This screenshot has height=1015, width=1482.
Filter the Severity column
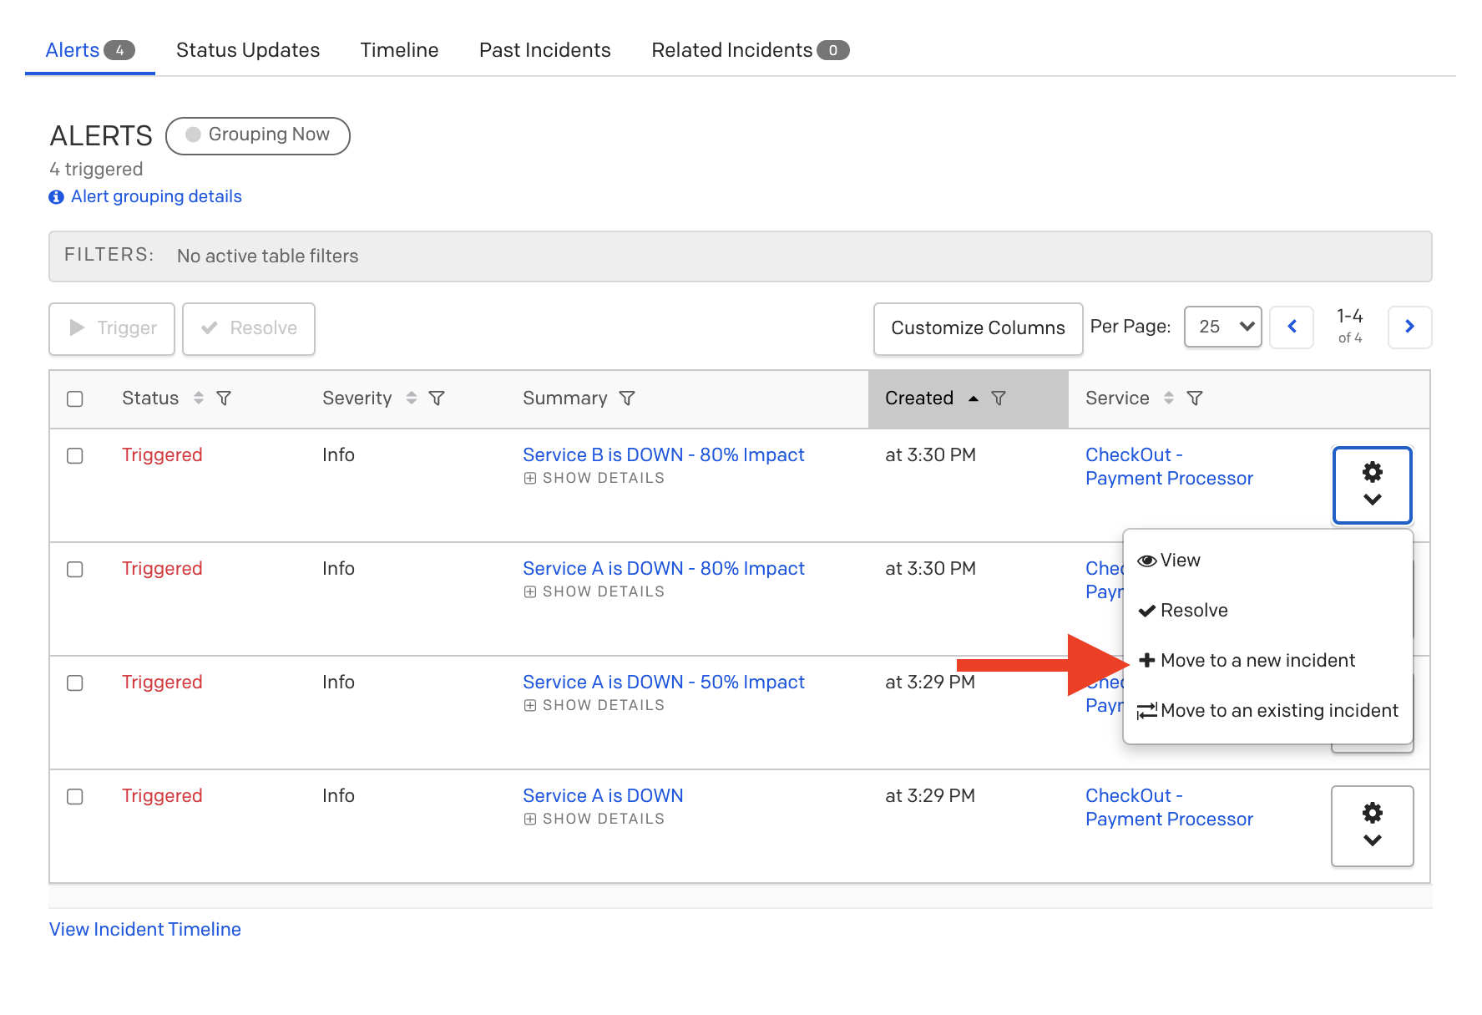pos(437,398)
